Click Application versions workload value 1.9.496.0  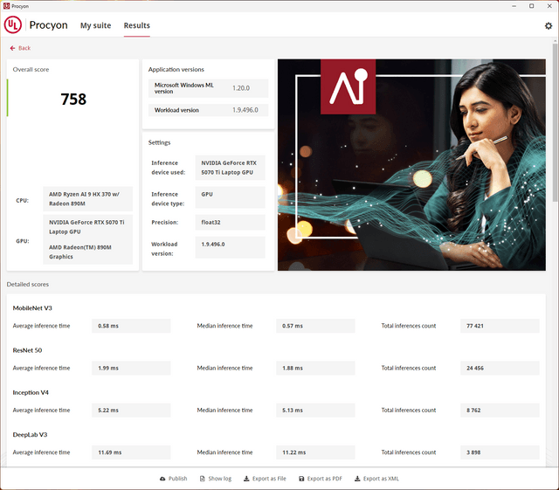click(x=245, y=110)
